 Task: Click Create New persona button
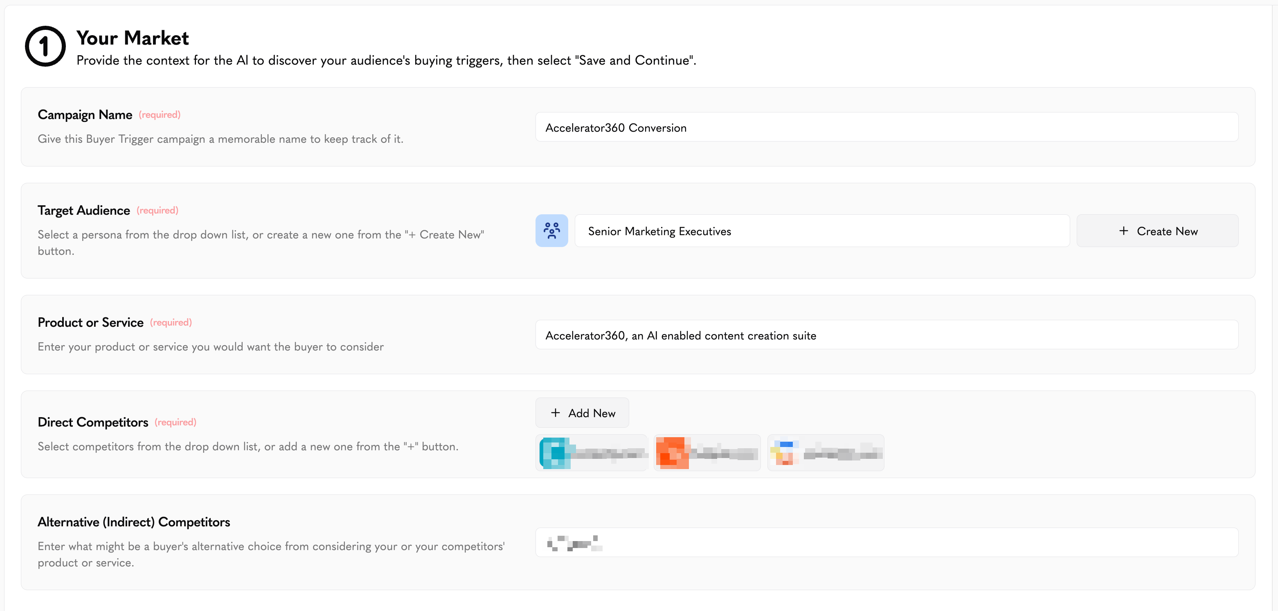click(x=1157, y=231)
